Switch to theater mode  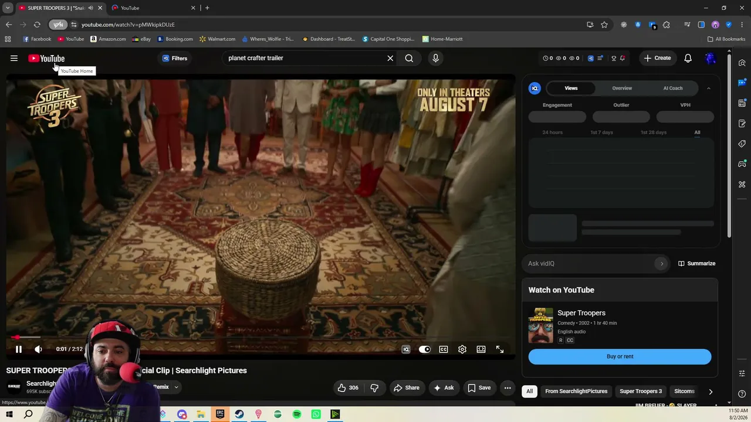[x=481, y=349]
